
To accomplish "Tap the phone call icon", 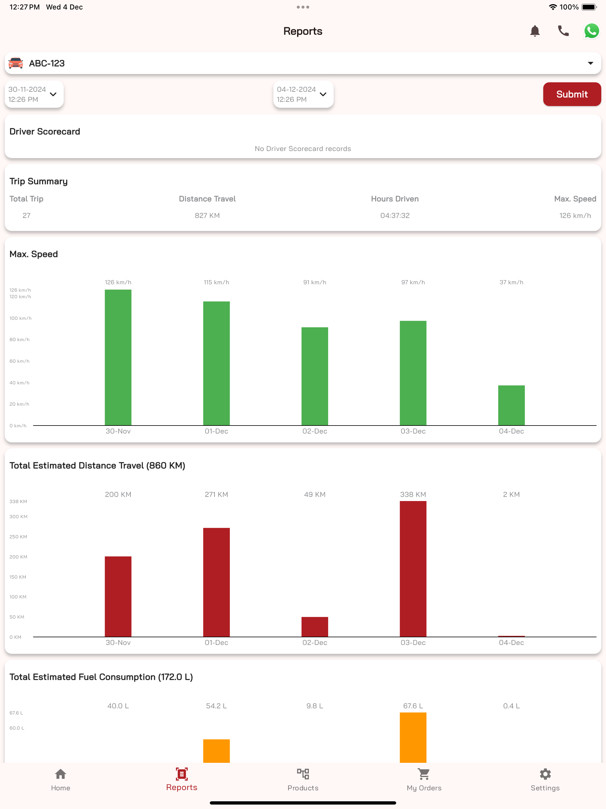I will (x=563, y=31).
